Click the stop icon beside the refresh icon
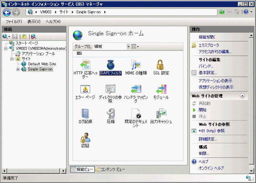Image resolution: width=256 pixels, height=183 pixels. pos(229,12)
